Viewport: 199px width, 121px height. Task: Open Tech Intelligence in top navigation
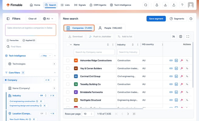pos(120,5)
